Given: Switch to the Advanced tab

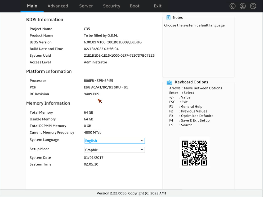Looking at the screenshot, I should point(58,6).
